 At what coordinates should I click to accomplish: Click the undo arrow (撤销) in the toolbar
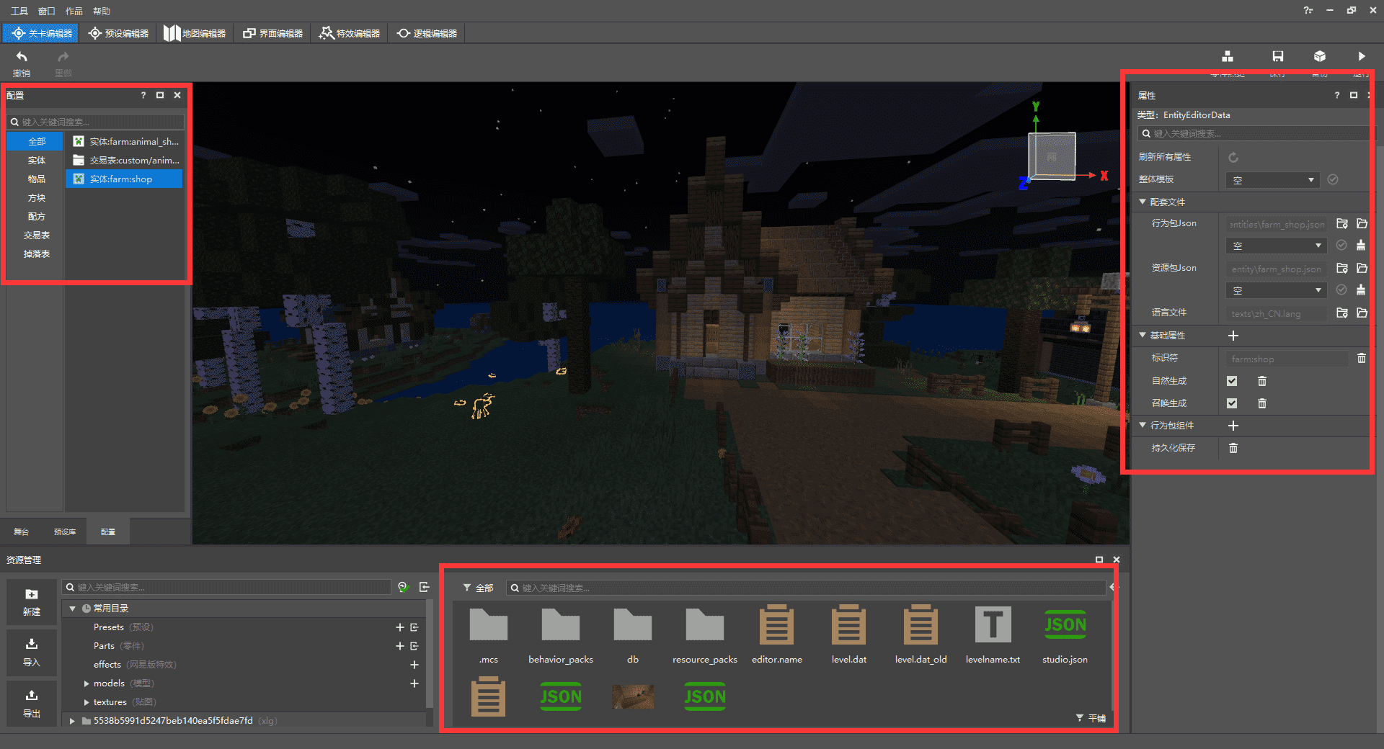(22, 57)
